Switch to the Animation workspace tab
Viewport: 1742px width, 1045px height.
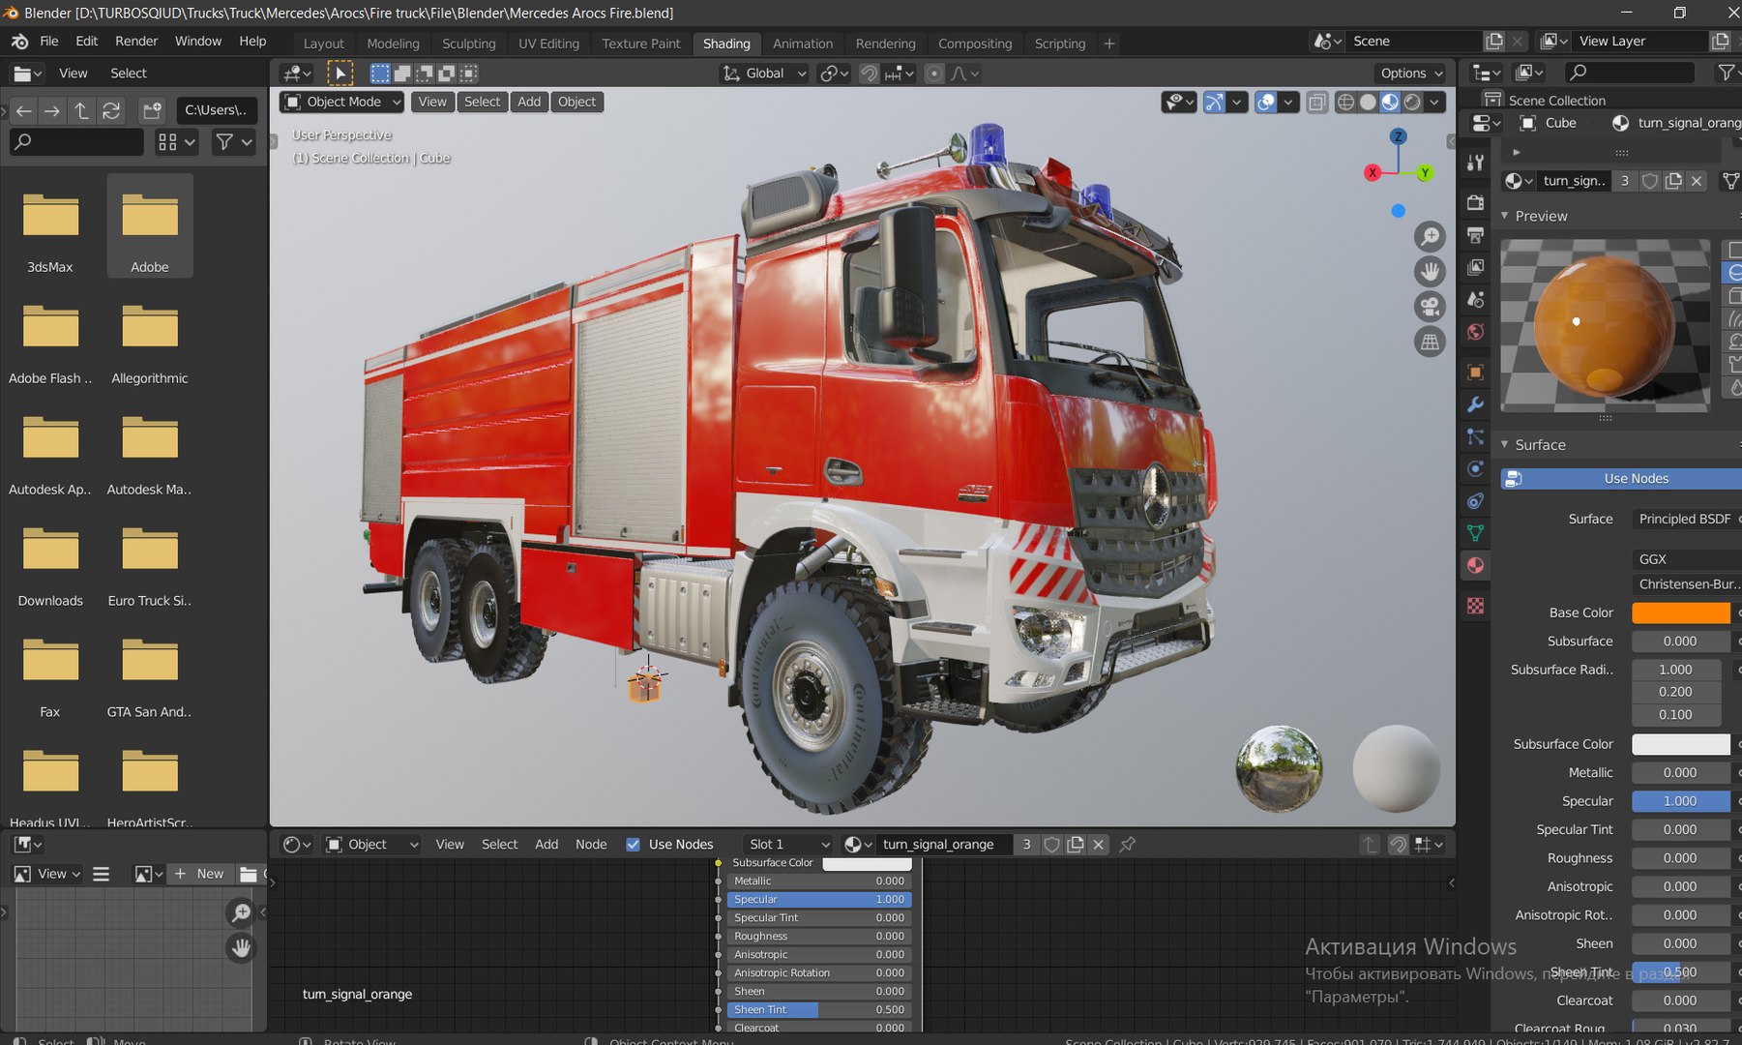802,44
